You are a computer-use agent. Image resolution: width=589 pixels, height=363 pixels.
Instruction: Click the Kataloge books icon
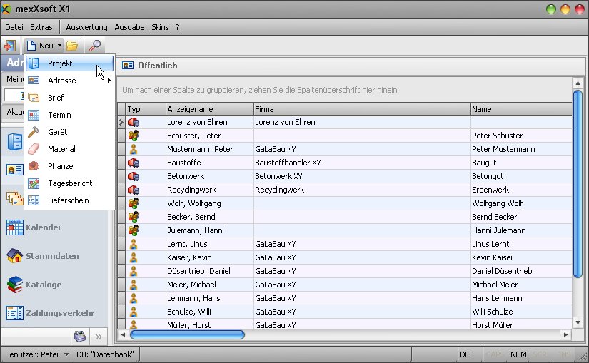pos(15,285)
